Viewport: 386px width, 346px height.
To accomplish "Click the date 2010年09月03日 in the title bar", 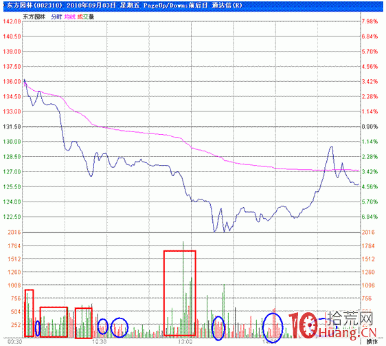I will [91, 6].
